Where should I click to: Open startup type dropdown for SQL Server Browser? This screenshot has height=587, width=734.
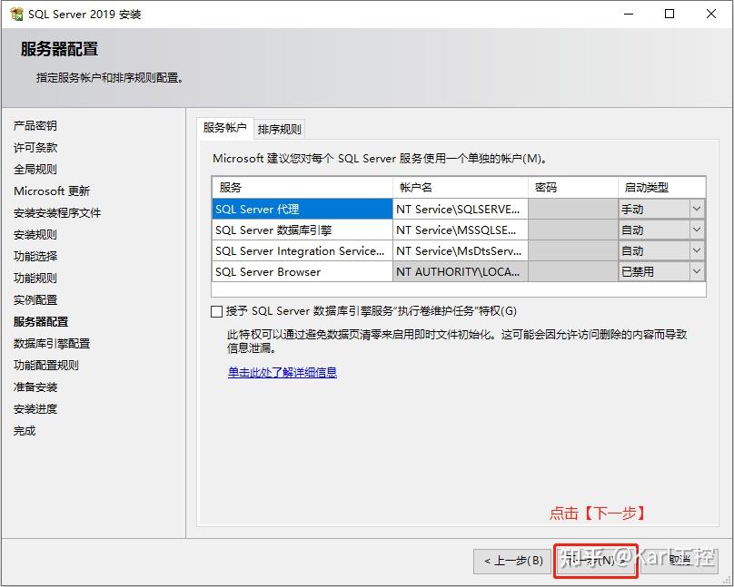697,271
